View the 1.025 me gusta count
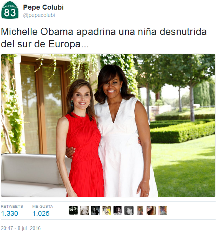 tap(41, 214)
